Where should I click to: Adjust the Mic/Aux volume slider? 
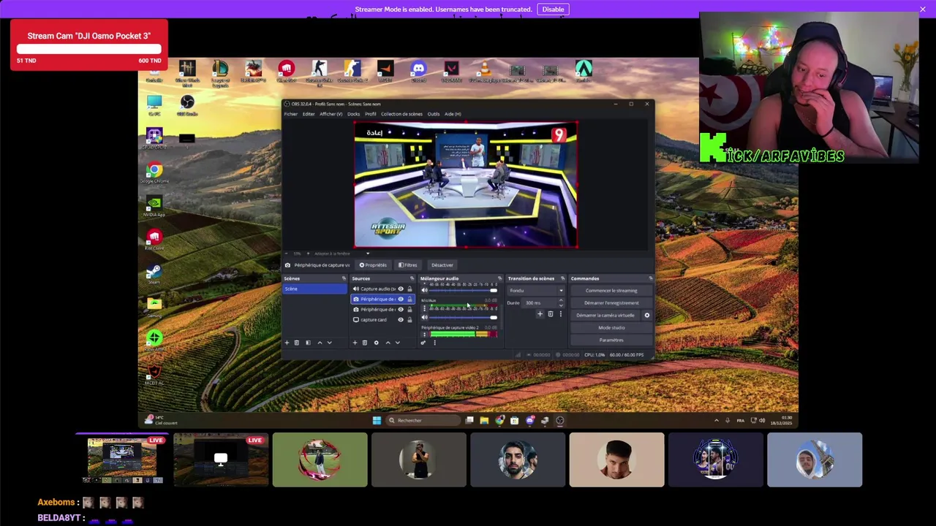click(x=464, y=318)
